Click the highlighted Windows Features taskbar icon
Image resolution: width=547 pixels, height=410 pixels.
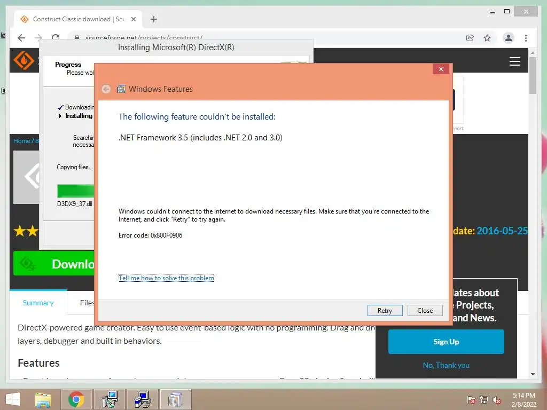(x=175, y=399)
